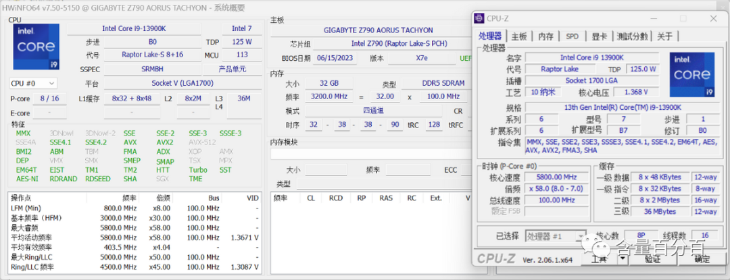Viewport: 730px width, 280px height.
Task: Click the AVX2 feature flag in HWiNFO
Action: tap(164, 142)
